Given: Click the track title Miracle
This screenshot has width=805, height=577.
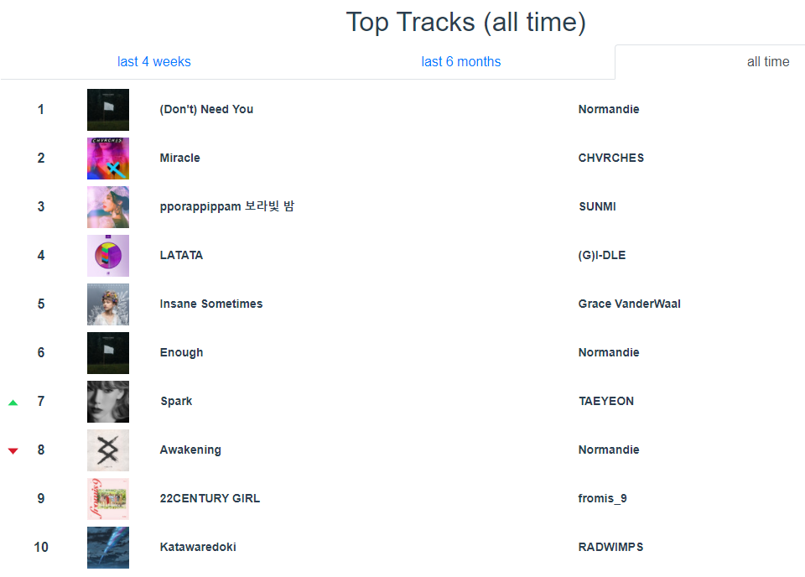Looking at the screenshot, I should (179, 159).
